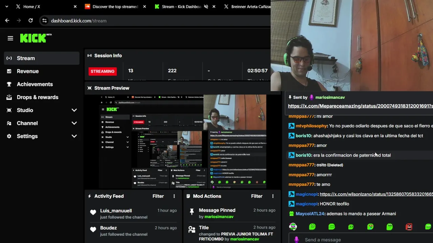Click the pin icon on pinned chat message
The width and height of the screenshot is (433, 243).
[x=290, y=97]
